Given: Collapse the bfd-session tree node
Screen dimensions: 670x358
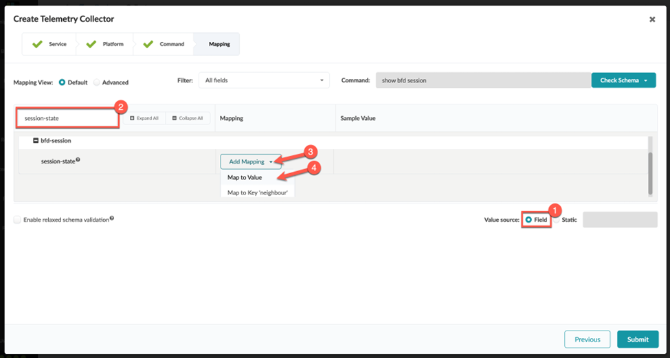Looking at the screenshot, I should click(x=36, y=140).
